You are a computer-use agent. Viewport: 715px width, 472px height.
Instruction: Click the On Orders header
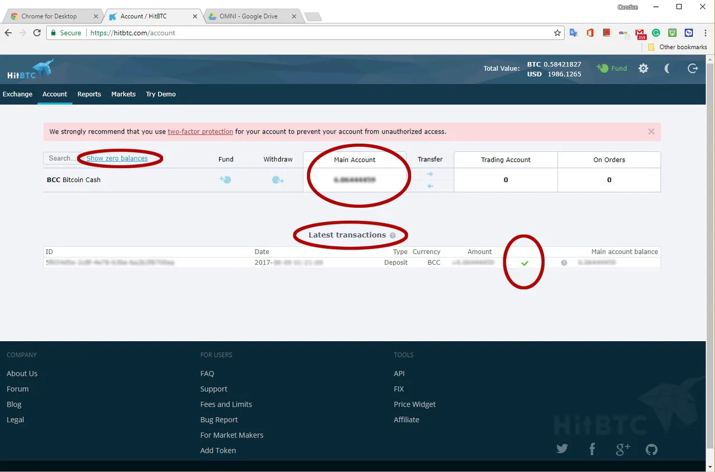[x=609, y=160]
